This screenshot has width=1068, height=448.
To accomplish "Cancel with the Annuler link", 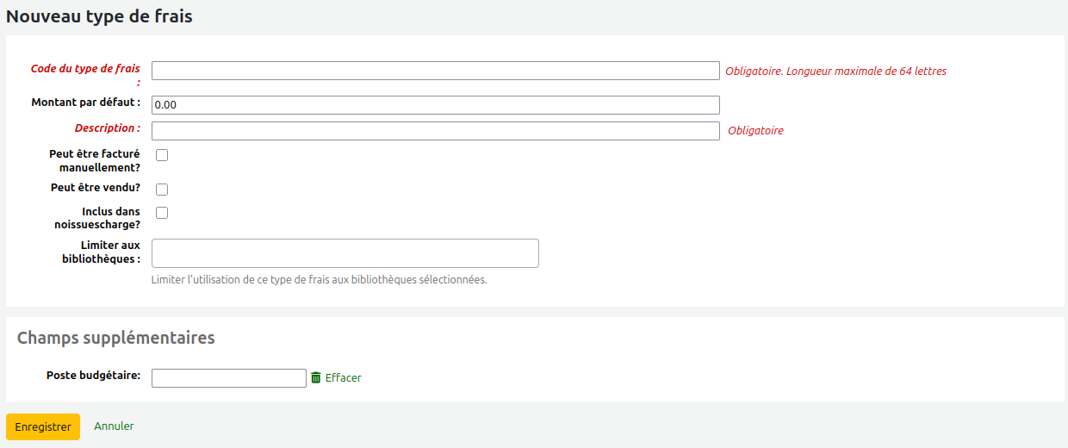I will [x=114, y=426].
